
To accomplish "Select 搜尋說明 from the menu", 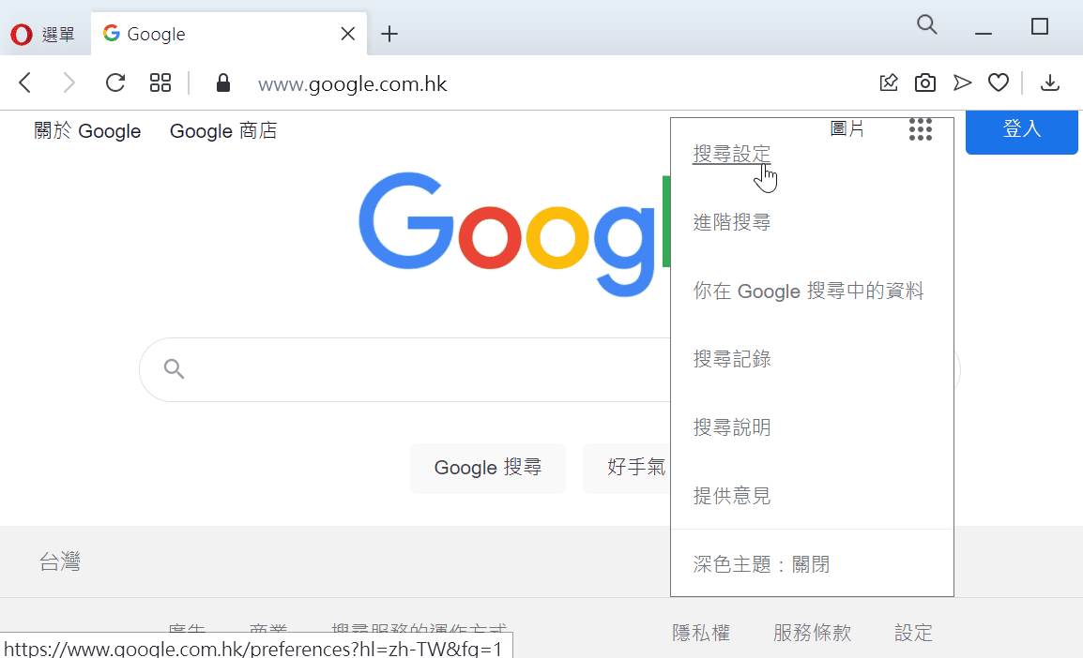I will (731, 427).
